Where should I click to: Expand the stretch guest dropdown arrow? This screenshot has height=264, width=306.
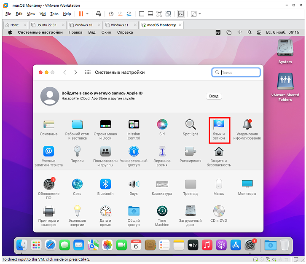pyautogui.click(x=200, y=13)
